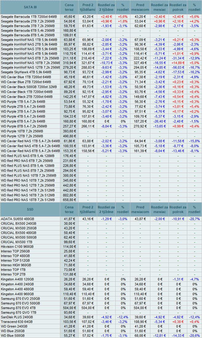Click Cena teraz header in SATA III section
The height and width of the screenshot is (338, 202).
click(x=69, y=7)
